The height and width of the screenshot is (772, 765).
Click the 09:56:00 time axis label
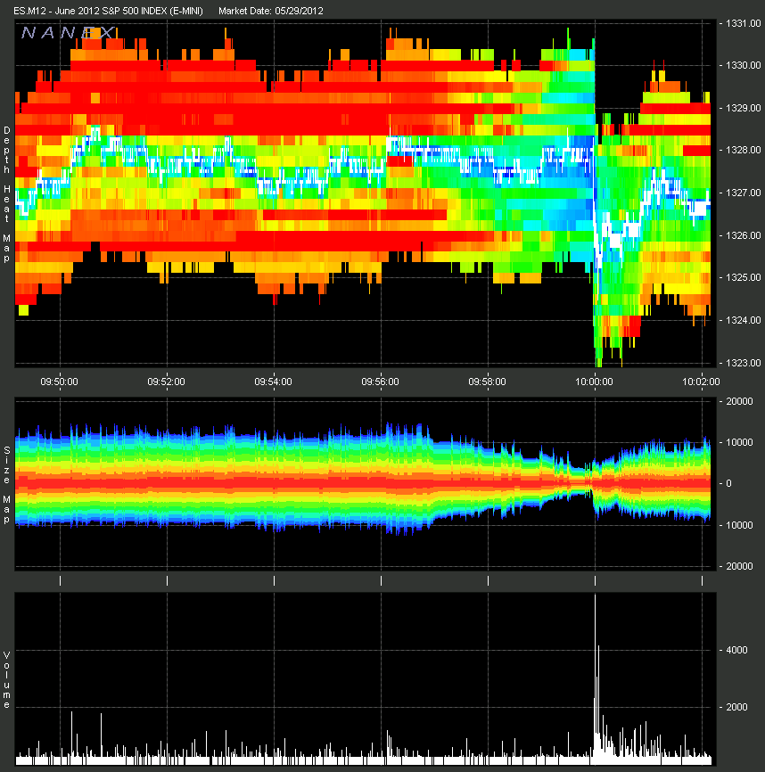pos(380,382)
